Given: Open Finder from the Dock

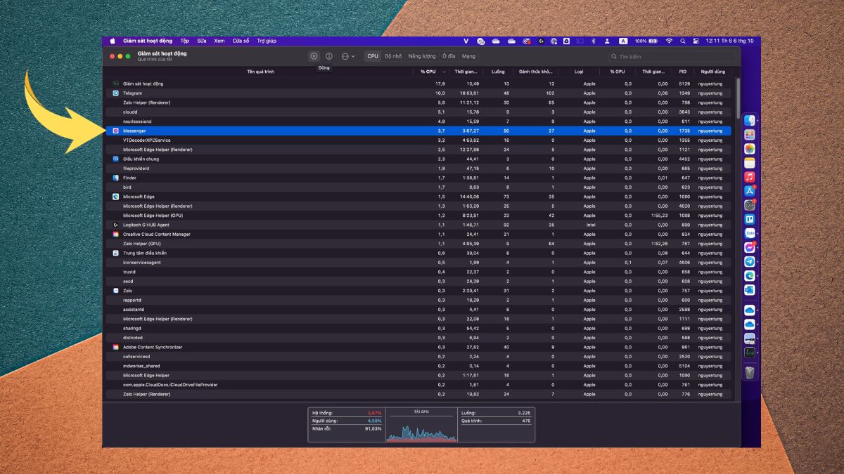Looking at the screenshot, I should pyautogui.click(x=750, y=121).
